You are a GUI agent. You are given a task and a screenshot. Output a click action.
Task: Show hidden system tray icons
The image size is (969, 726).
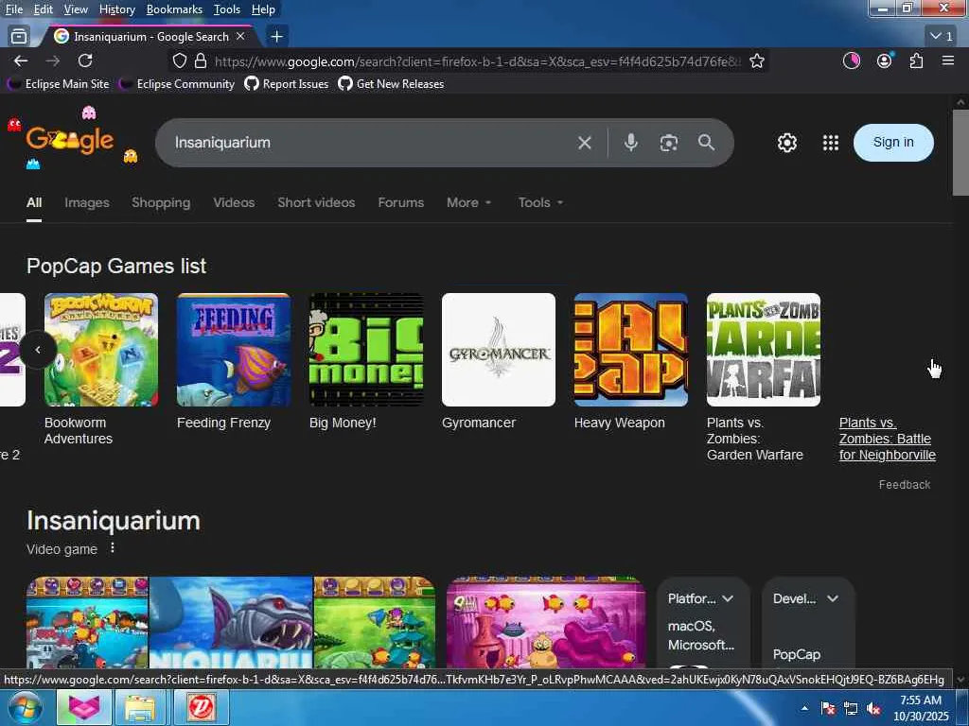[804, 708]
